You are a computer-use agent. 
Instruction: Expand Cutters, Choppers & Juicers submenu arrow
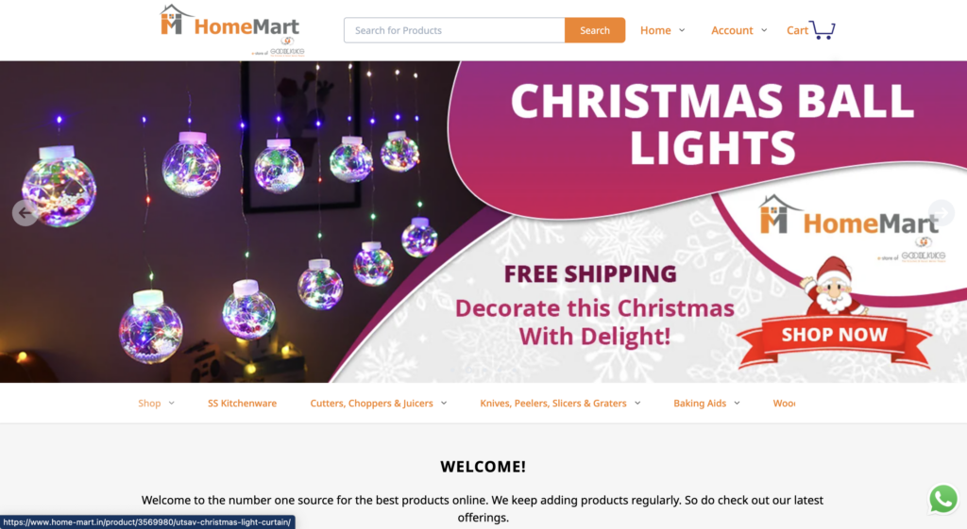tap(444, 403)
